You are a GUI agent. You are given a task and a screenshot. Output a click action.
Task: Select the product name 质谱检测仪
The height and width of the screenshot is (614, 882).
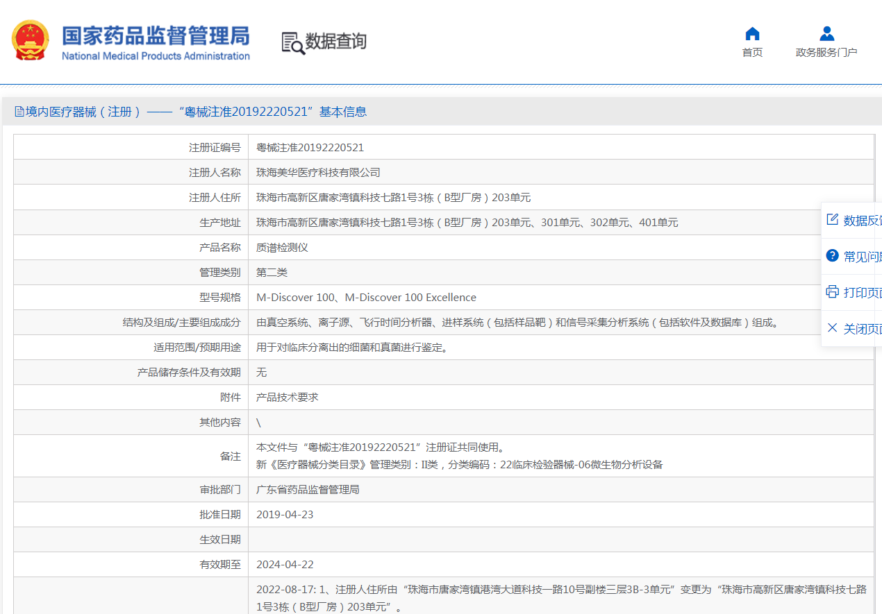pos(282,248)
